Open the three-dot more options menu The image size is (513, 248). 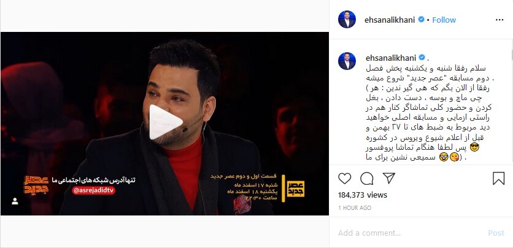499,20
